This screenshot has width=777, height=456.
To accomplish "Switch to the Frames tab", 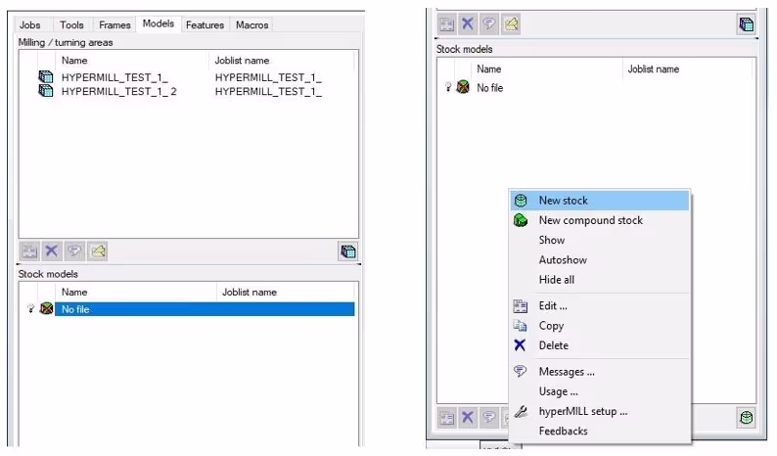I will (x=114, y=24).
